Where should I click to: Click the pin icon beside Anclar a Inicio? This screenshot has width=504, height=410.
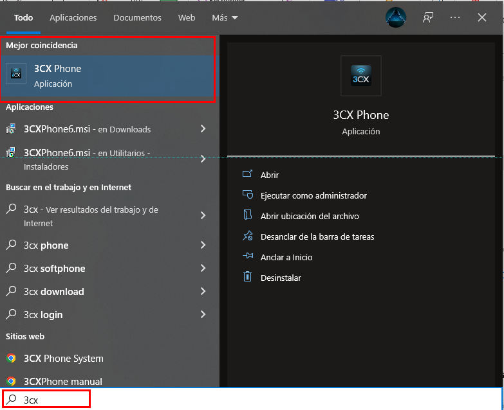click(x=248, y=256)
